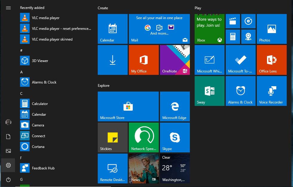Click the Play group heading
Screen dimensions: 293x187
(198, 8)
